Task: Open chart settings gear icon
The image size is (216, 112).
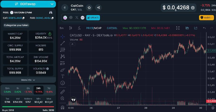Action: pos(213,108)
